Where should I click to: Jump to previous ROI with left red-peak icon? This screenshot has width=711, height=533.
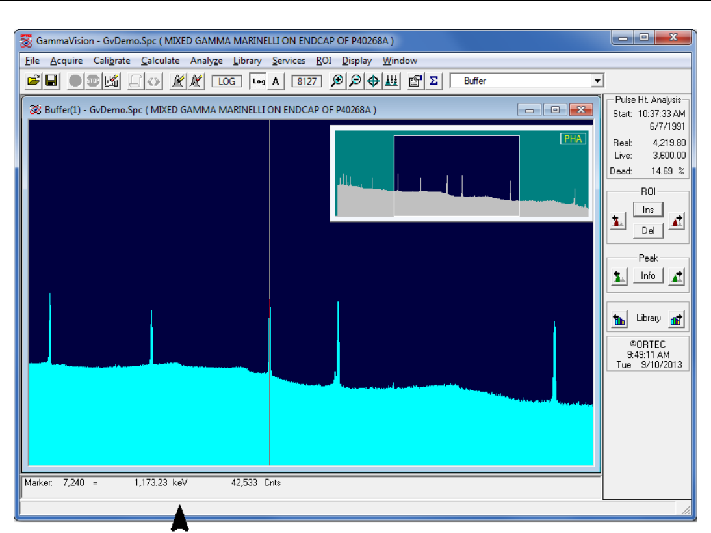click(617, 221)
